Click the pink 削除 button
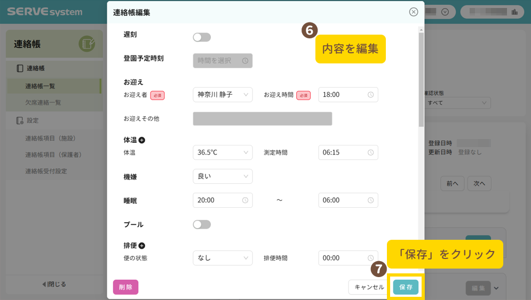The width and height of the screenshot is (531, 300). click(125, 287)
